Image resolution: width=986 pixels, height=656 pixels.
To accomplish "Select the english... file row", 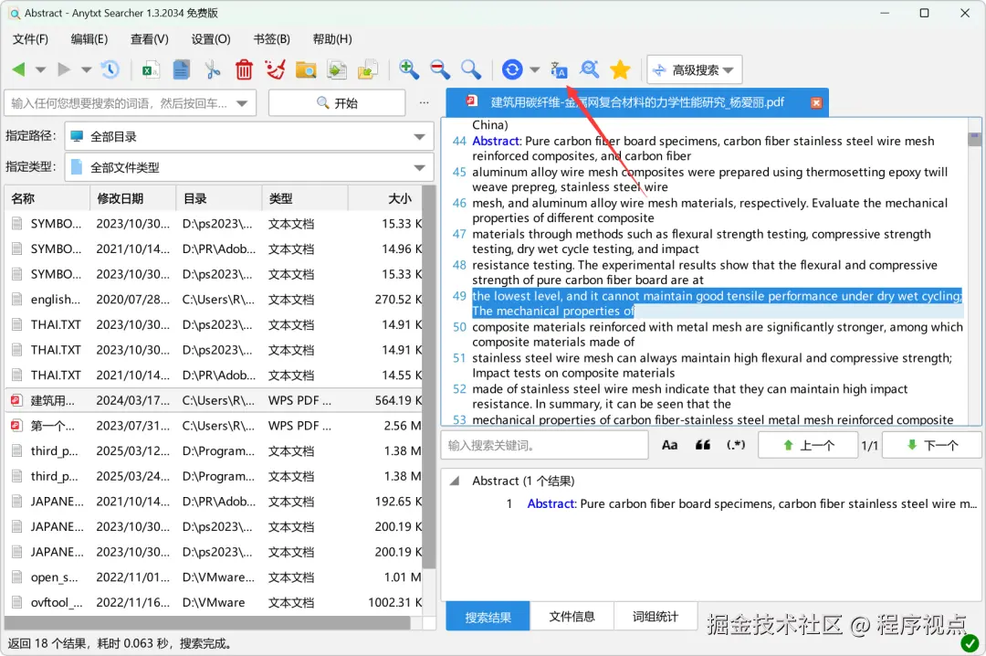I will (214, 300).
